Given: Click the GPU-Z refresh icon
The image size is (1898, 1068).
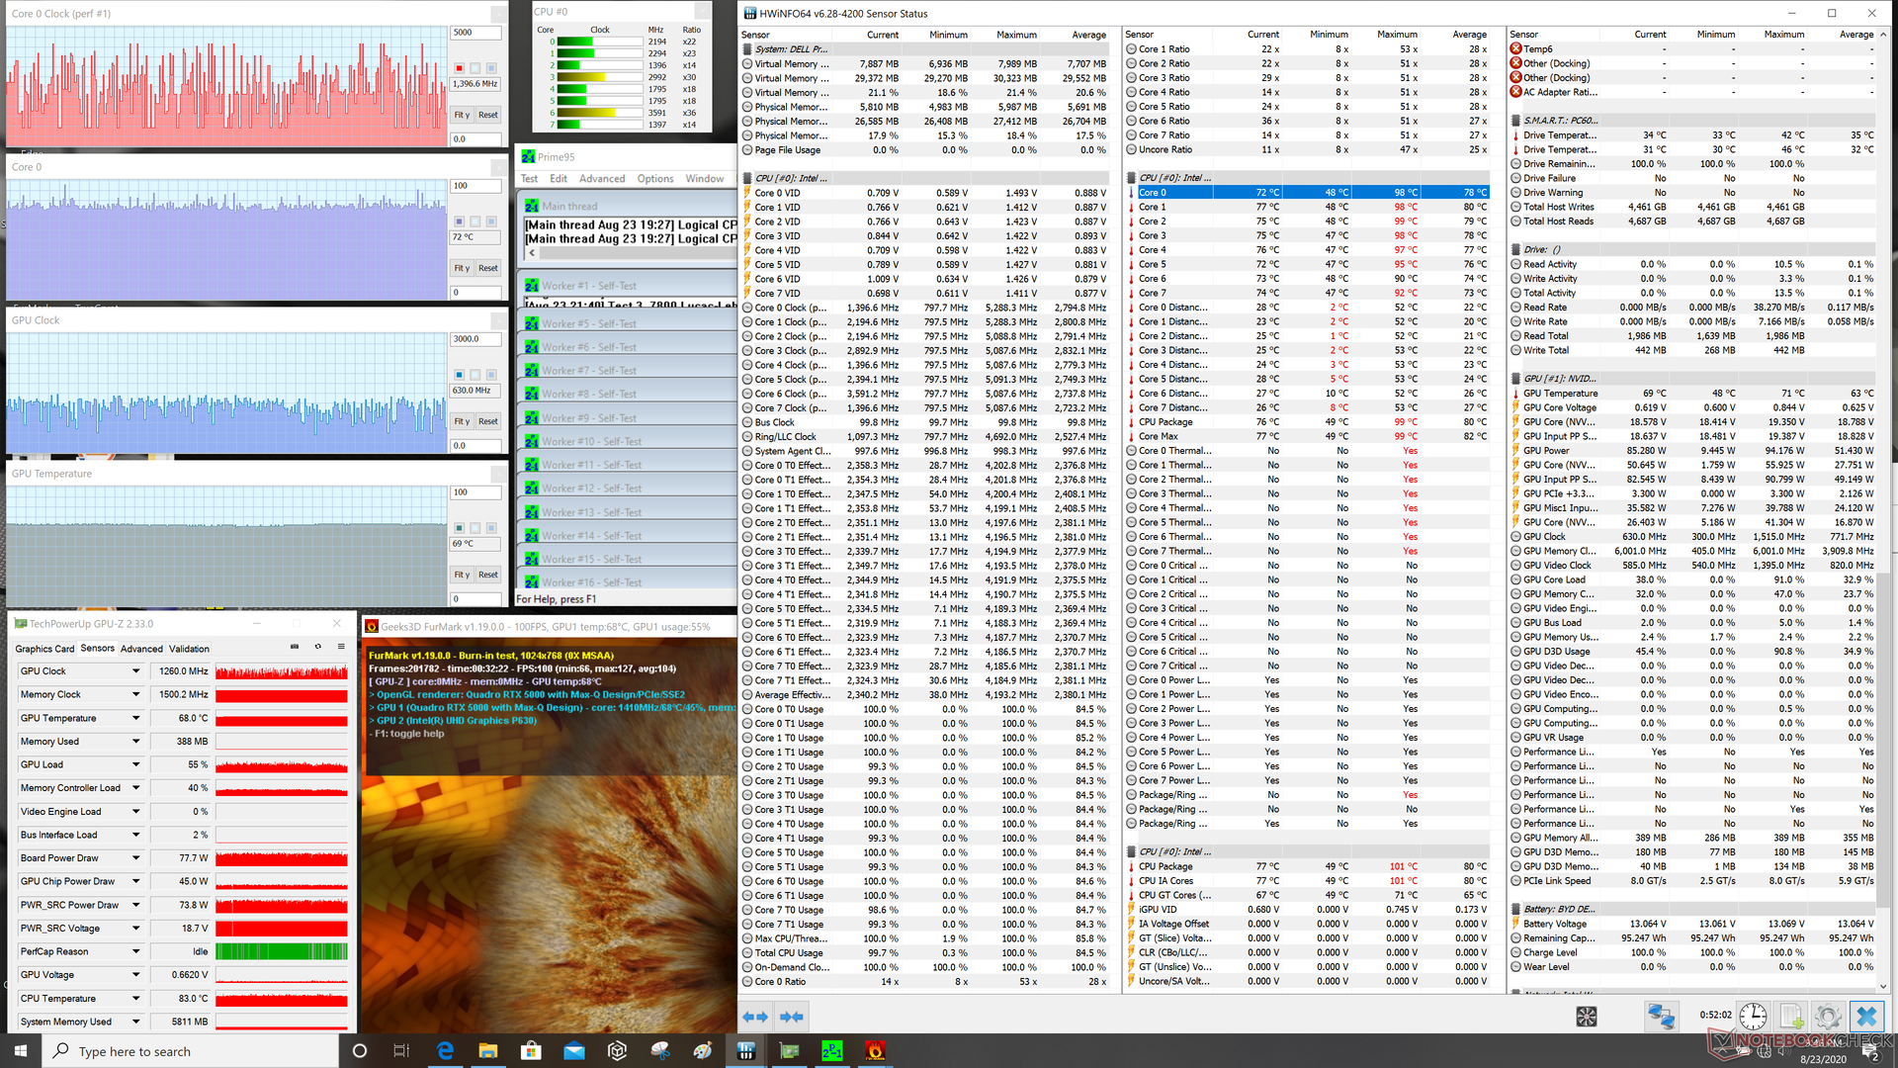Looking at the screenshot, I should pos(317,647).
